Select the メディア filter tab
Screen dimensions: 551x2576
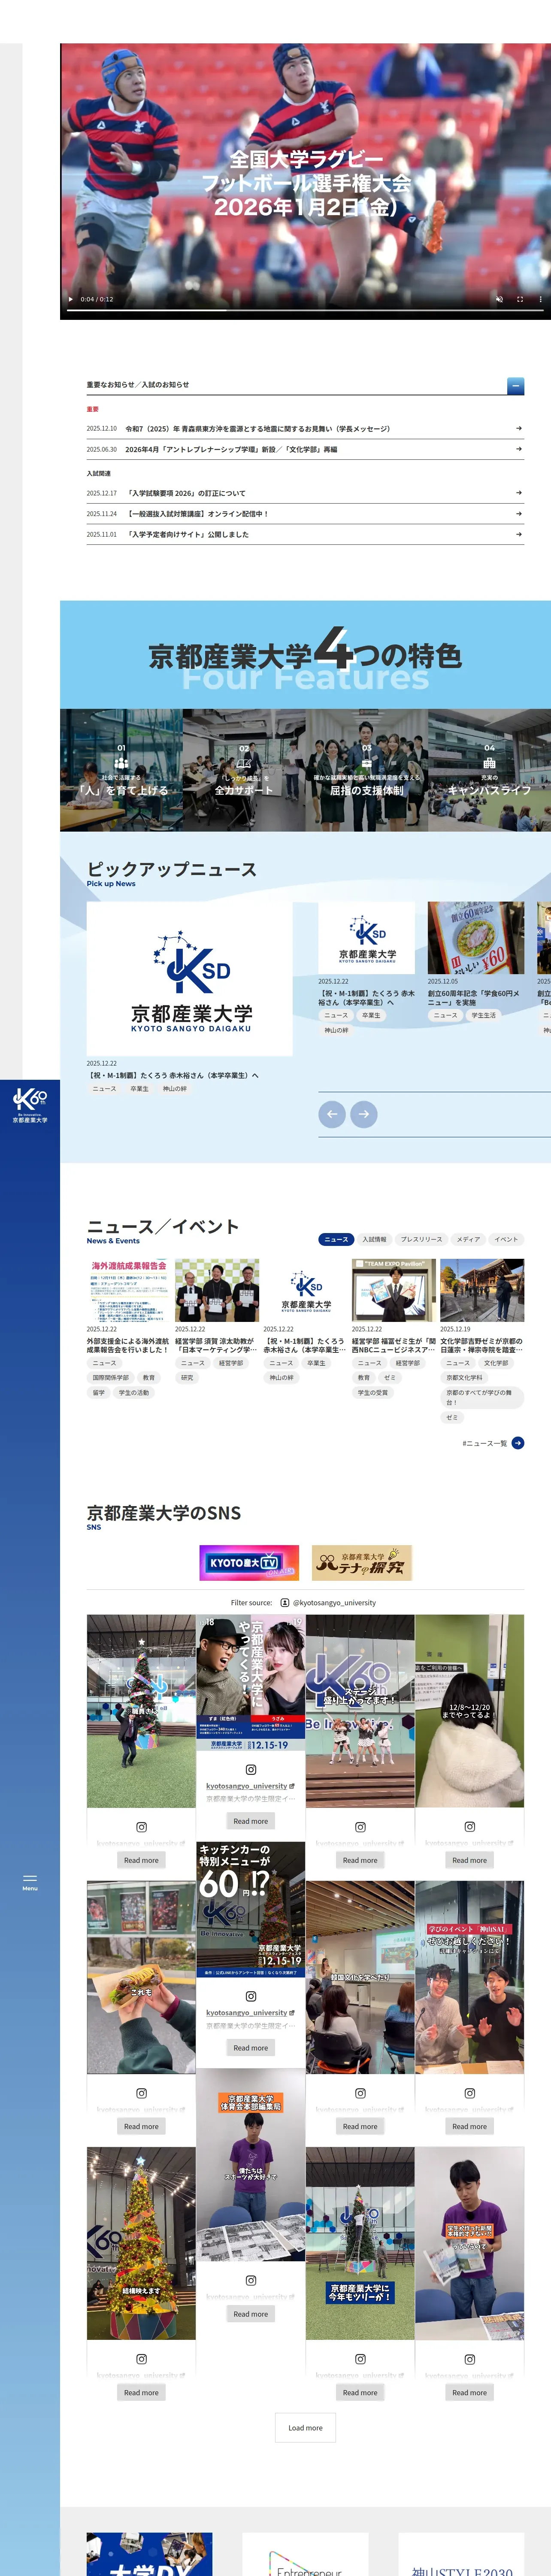pos(469,1239)
